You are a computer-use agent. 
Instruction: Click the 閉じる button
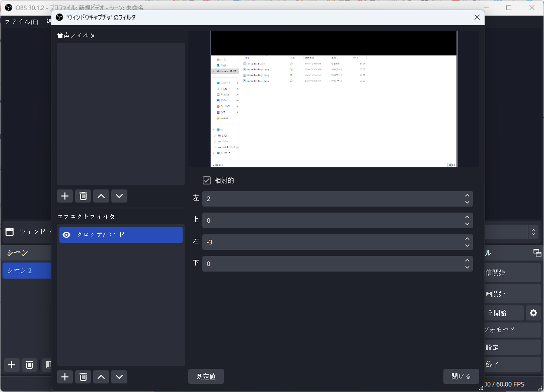click(461, 376)
